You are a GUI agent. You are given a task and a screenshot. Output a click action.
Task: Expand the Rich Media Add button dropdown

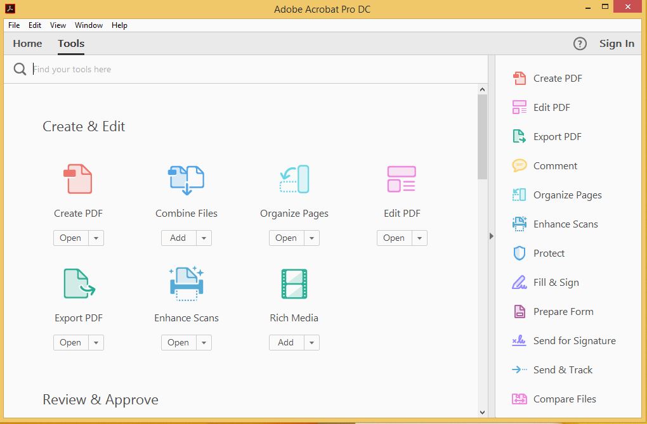click(311, 342)
